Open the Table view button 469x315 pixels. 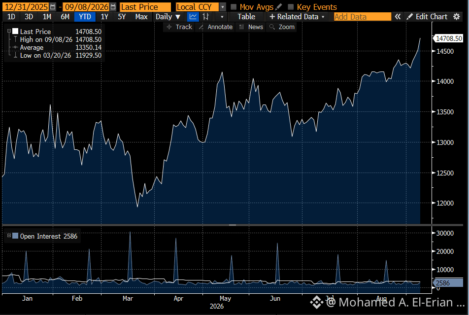point(246,17)
